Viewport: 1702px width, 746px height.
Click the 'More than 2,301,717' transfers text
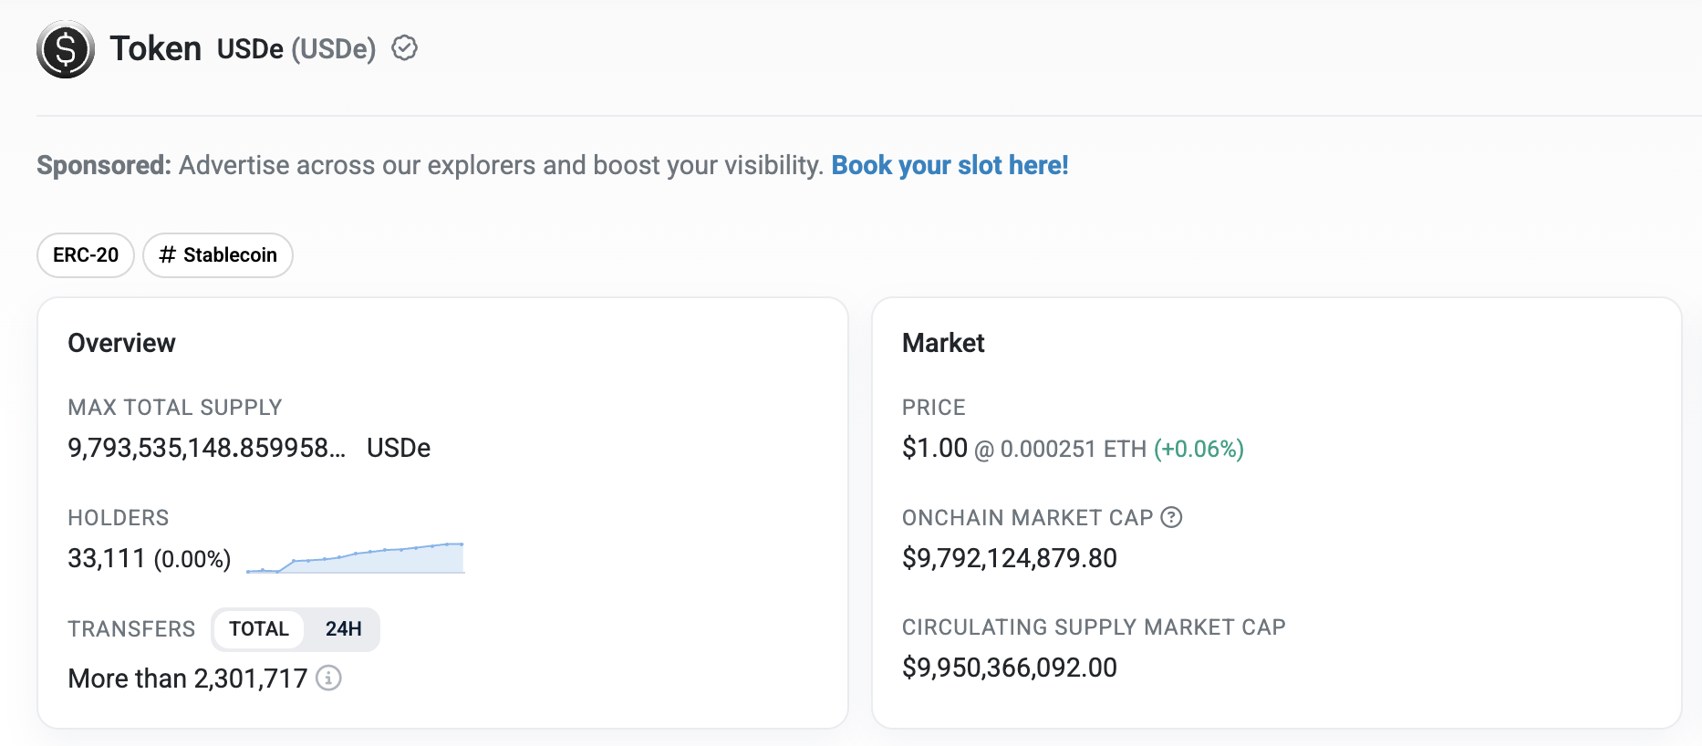(x=187, y=679)
